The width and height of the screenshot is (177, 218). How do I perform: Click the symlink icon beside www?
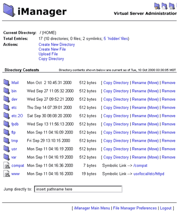click(x=7, y=173)
